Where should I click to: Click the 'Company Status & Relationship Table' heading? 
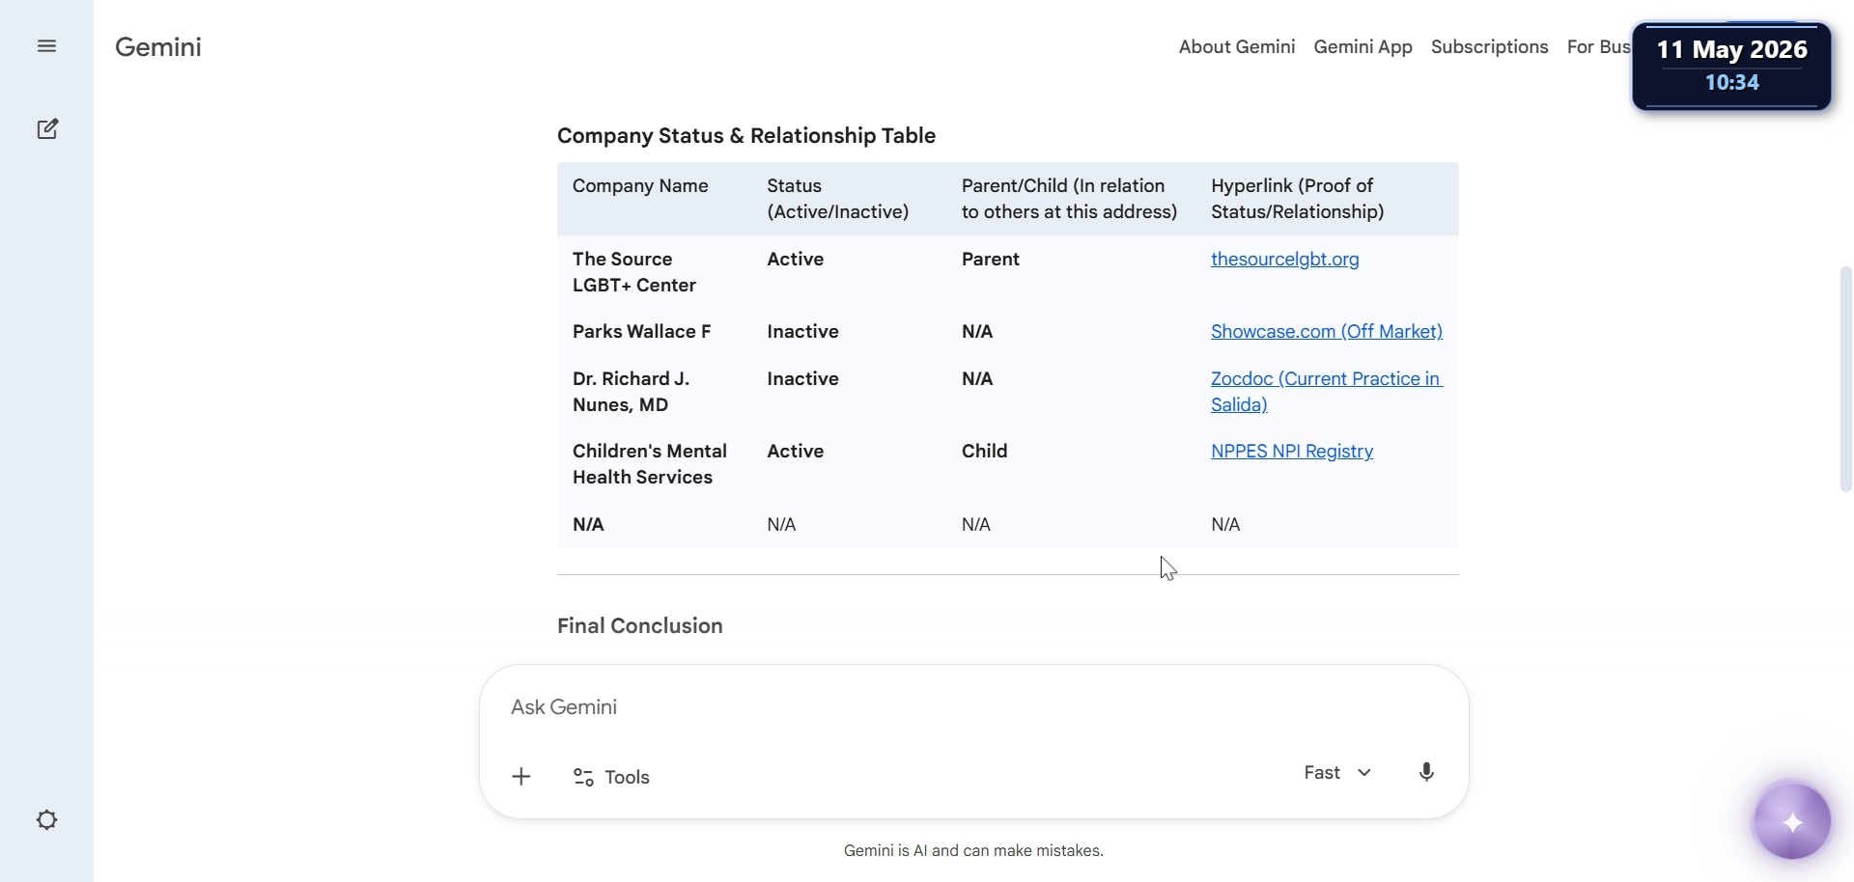coord(746,136)
